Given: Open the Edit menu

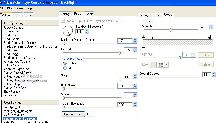Looking at the screenshot, I should tap(2, 8).
